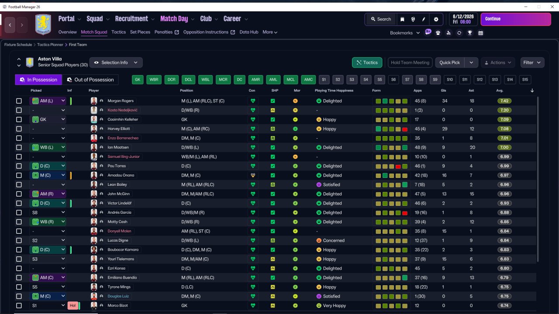Image resolution: width=559 pixels, height=314 pixels.
Task: Click the person icon beside Morgan Rogers
Action: click(x=101, y=101)
